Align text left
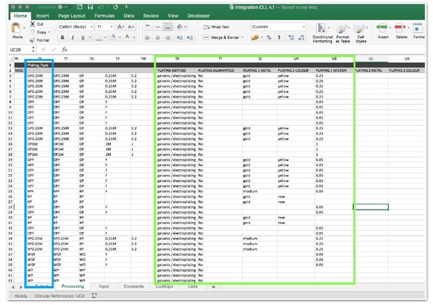The image size is (433, 305). tap(147, 37)
